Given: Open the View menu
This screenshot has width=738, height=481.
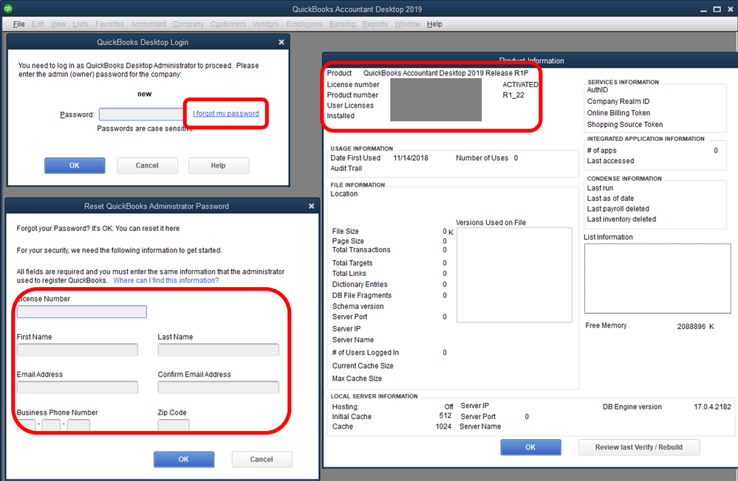Looking at the screenshot, I should click(x=58, y=24).
